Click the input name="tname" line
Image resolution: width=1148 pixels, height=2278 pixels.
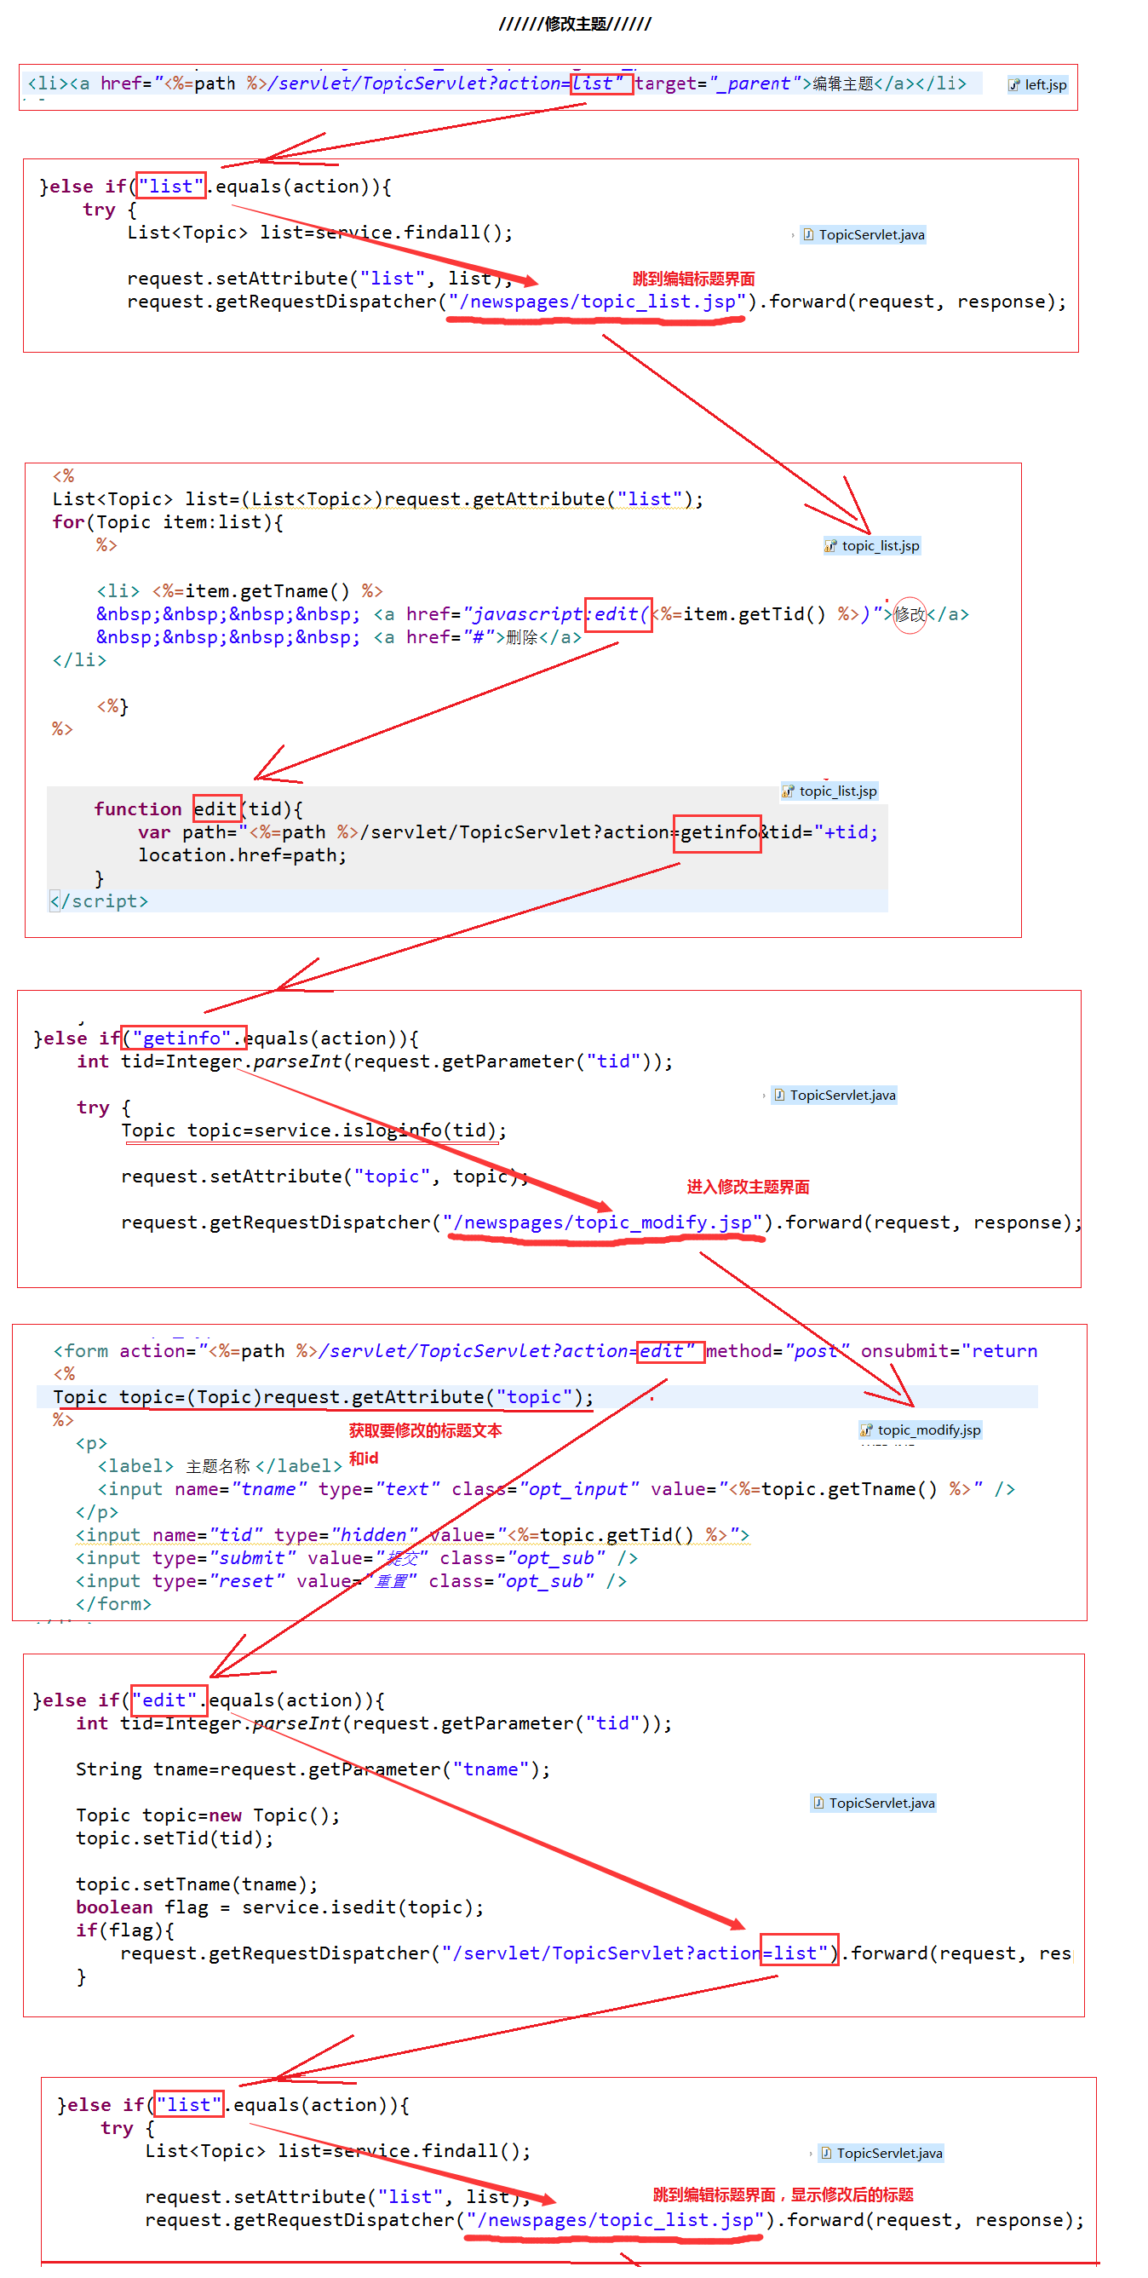[x=557, y=1488]
